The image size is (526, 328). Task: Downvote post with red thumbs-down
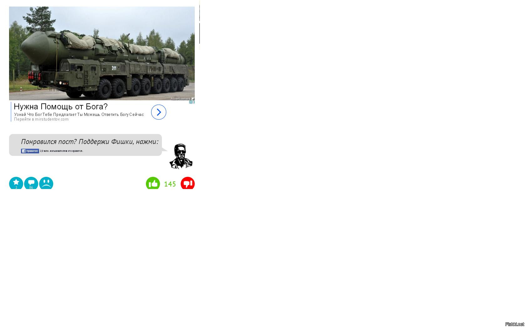tap(188, 183)
